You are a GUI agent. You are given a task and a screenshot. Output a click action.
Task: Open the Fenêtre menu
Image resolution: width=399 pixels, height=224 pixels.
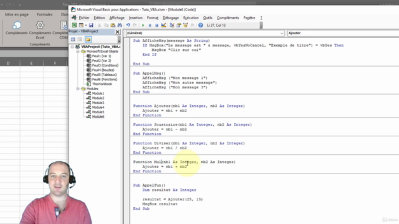pyautogui.click(x=249, y=18)
